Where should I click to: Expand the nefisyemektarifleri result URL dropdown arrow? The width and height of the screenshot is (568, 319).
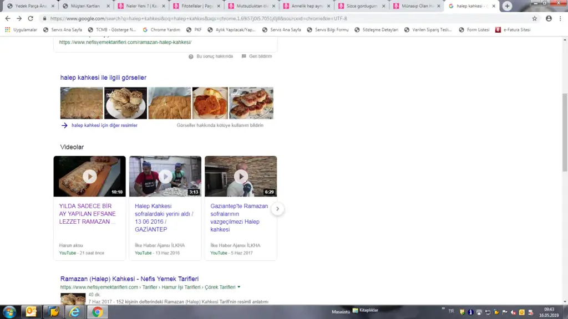click(239, 287)
